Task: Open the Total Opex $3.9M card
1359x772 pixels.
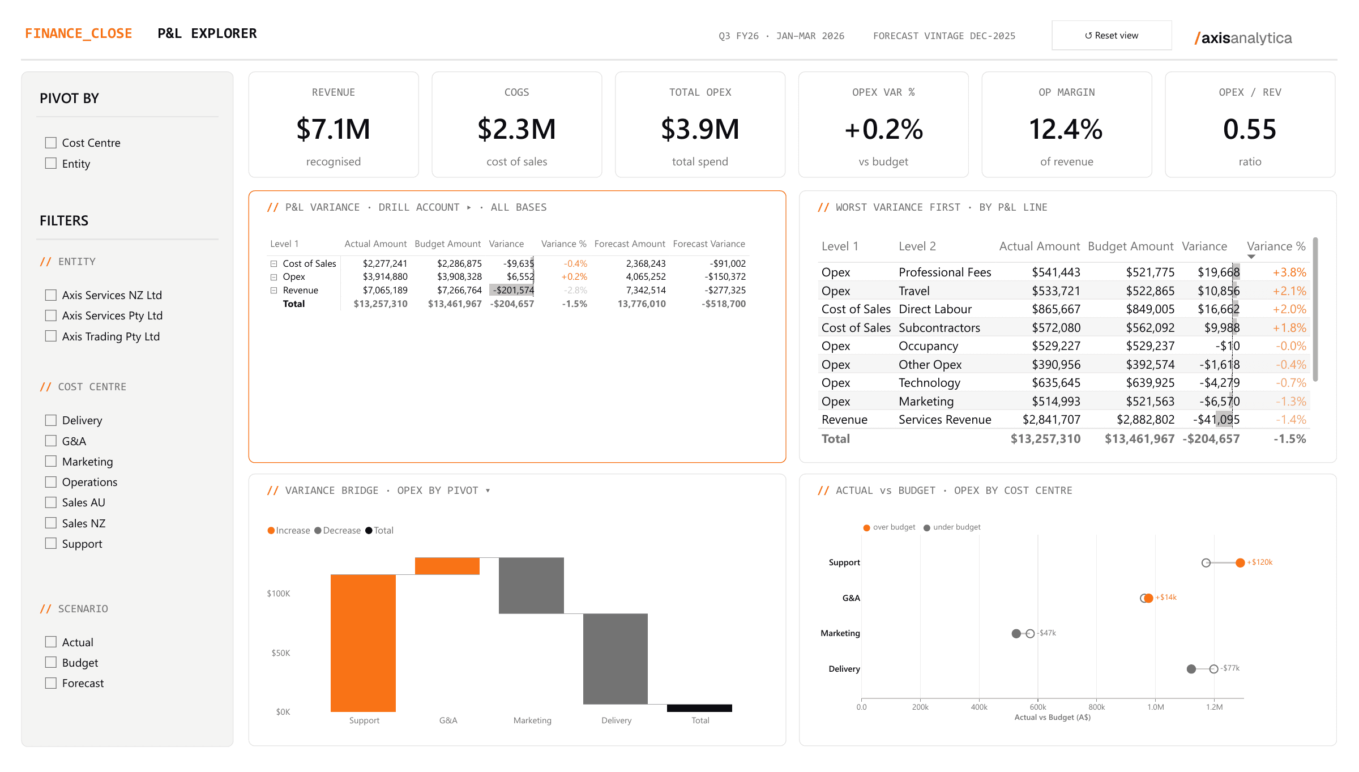Action: (x=700, y=125)
